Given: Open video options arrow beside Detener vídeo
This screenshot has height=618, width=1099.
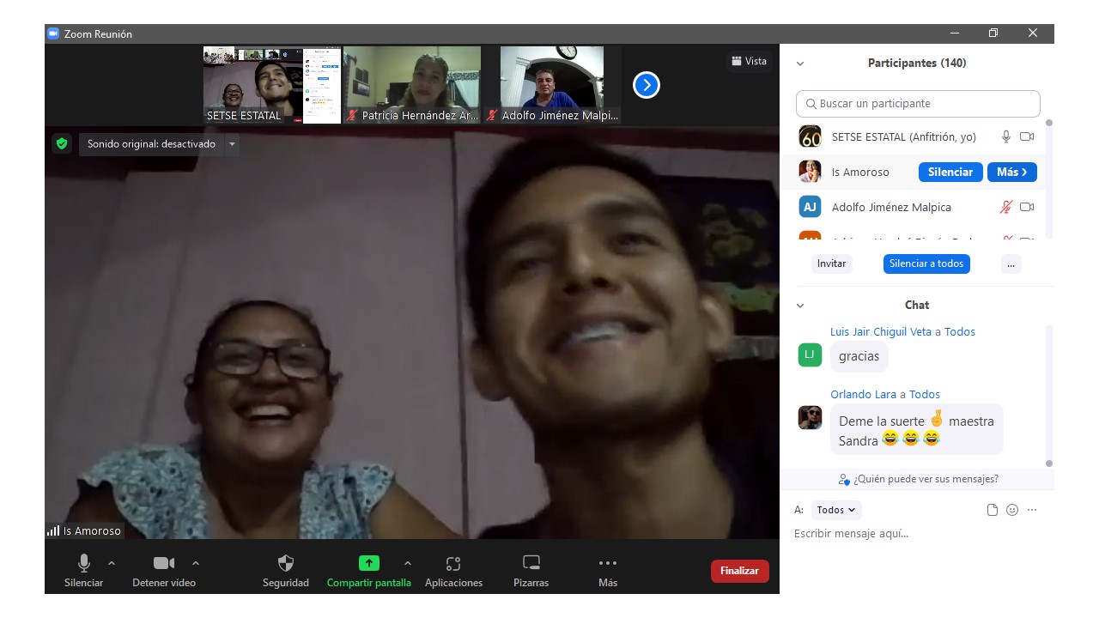Looking at the screenshot, I should (196, 563).
